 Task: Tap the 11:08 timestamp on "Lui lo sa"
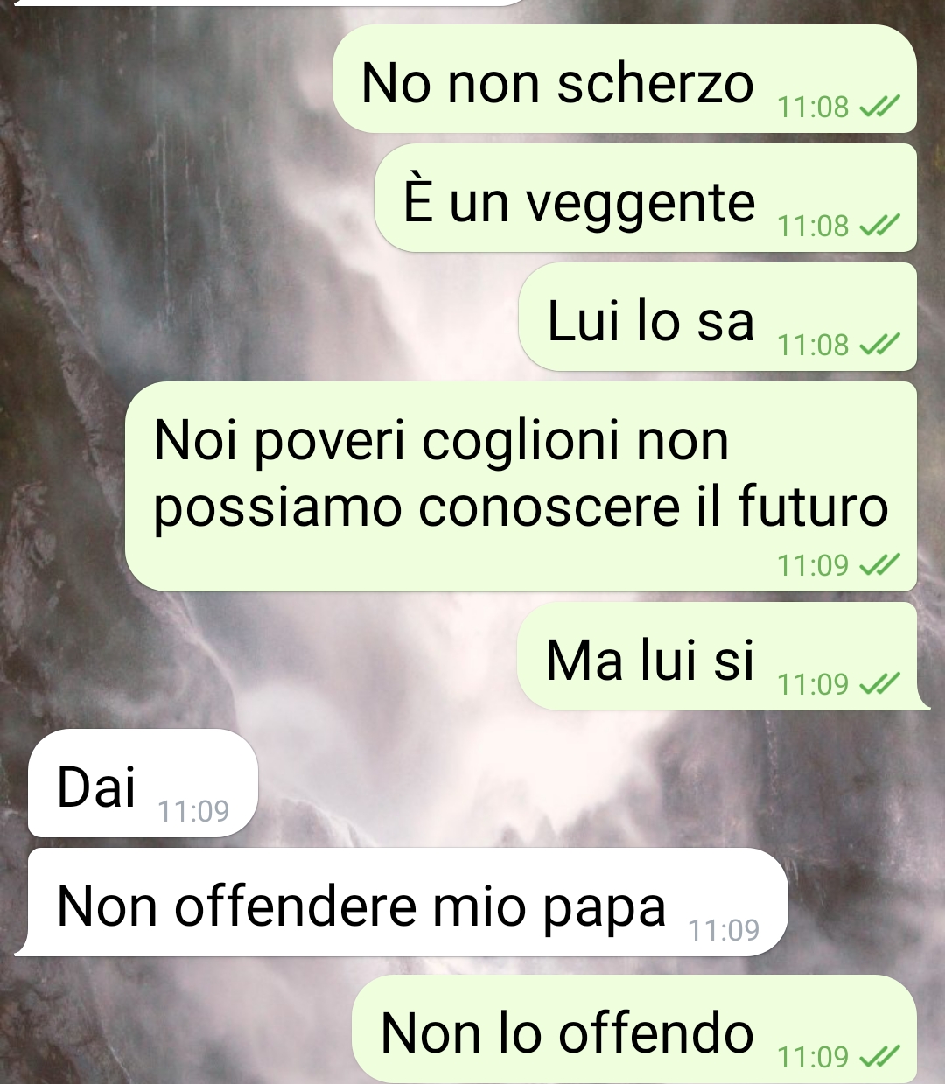(813, 345)
